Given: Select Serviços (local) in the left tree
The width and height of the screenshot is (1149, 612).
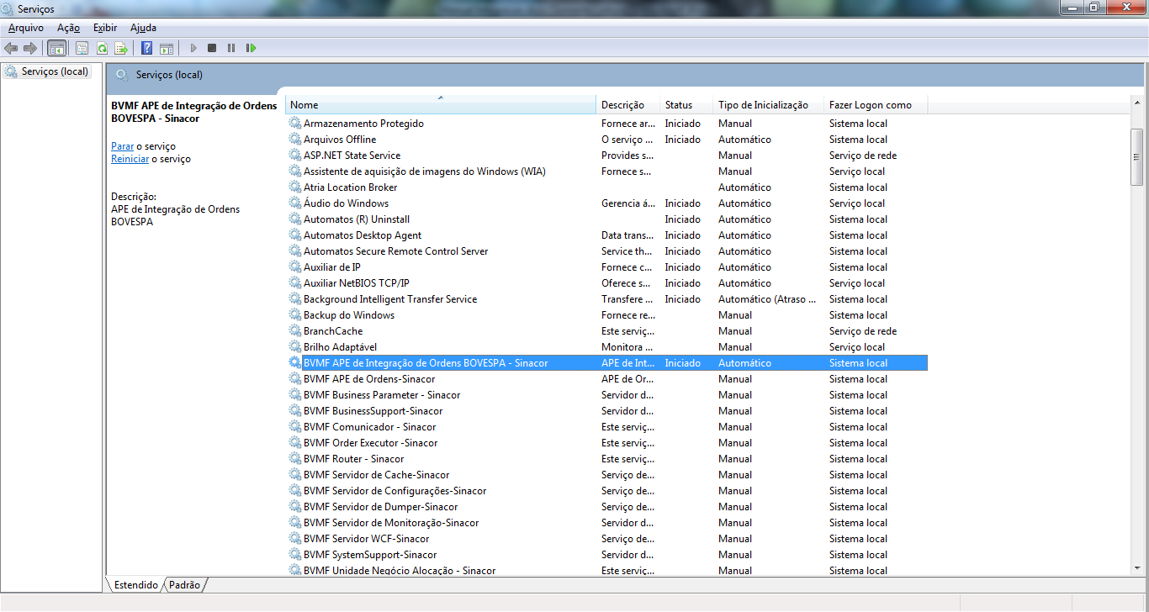Looking at the screenshot, I should pos(47,71).
